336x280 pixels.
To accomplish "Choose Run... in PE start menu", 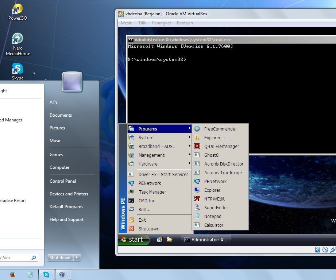I will 159,210.
